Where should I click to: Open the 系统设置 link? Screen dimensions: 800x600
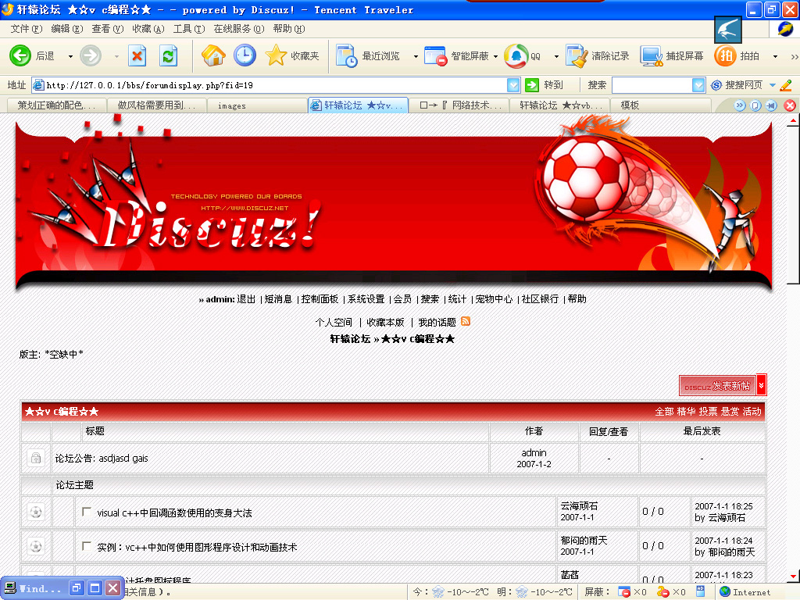pos(366,299)
